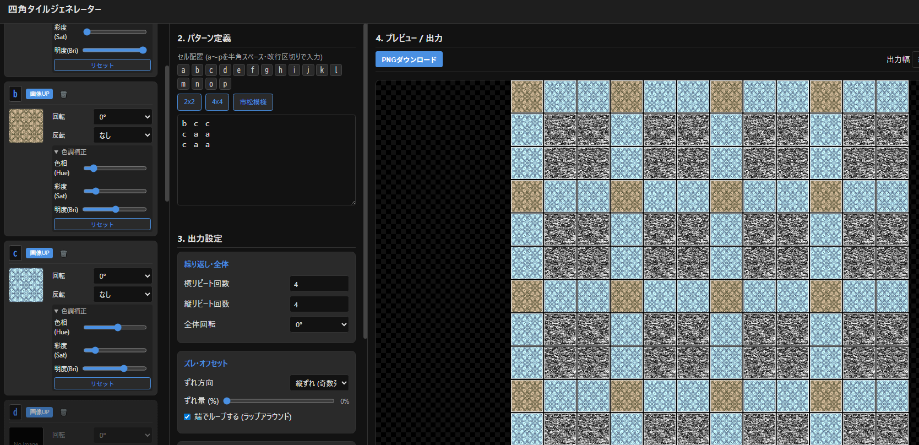Click the left tile panel scrollbar
The height and width of the screenshot is (445, 919).
pyautogui.click(x=167, y=134)
